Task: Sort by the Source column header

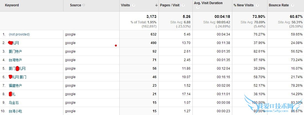Action: coord(75,5)
